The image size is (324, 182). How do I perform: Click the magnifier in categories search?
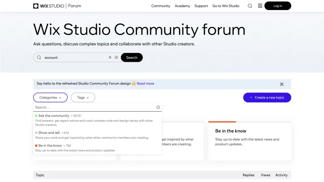pyautogui.click(x=158, y=107)
